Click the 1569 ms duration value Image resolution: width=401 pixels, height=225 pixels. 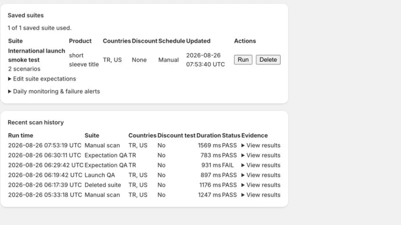coord(209,145)
